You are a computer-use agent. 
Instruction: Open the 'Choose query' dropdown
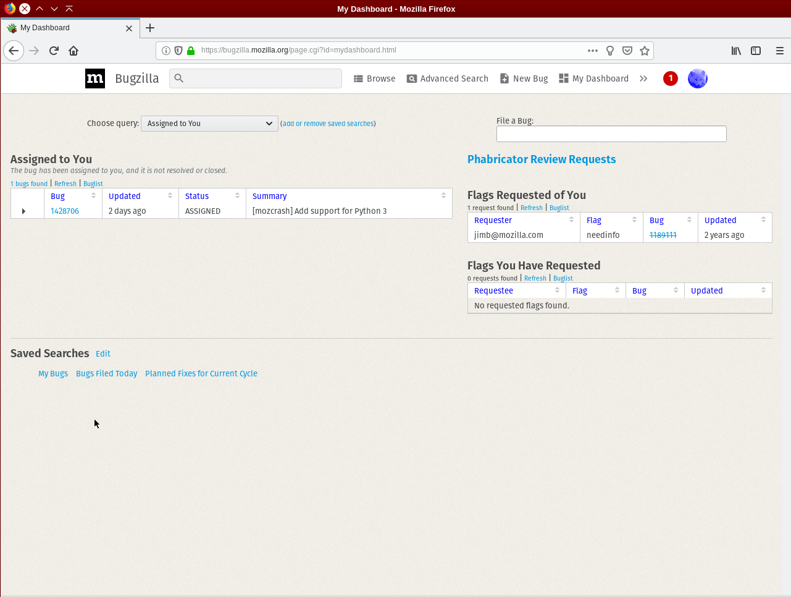pos(209,124)
